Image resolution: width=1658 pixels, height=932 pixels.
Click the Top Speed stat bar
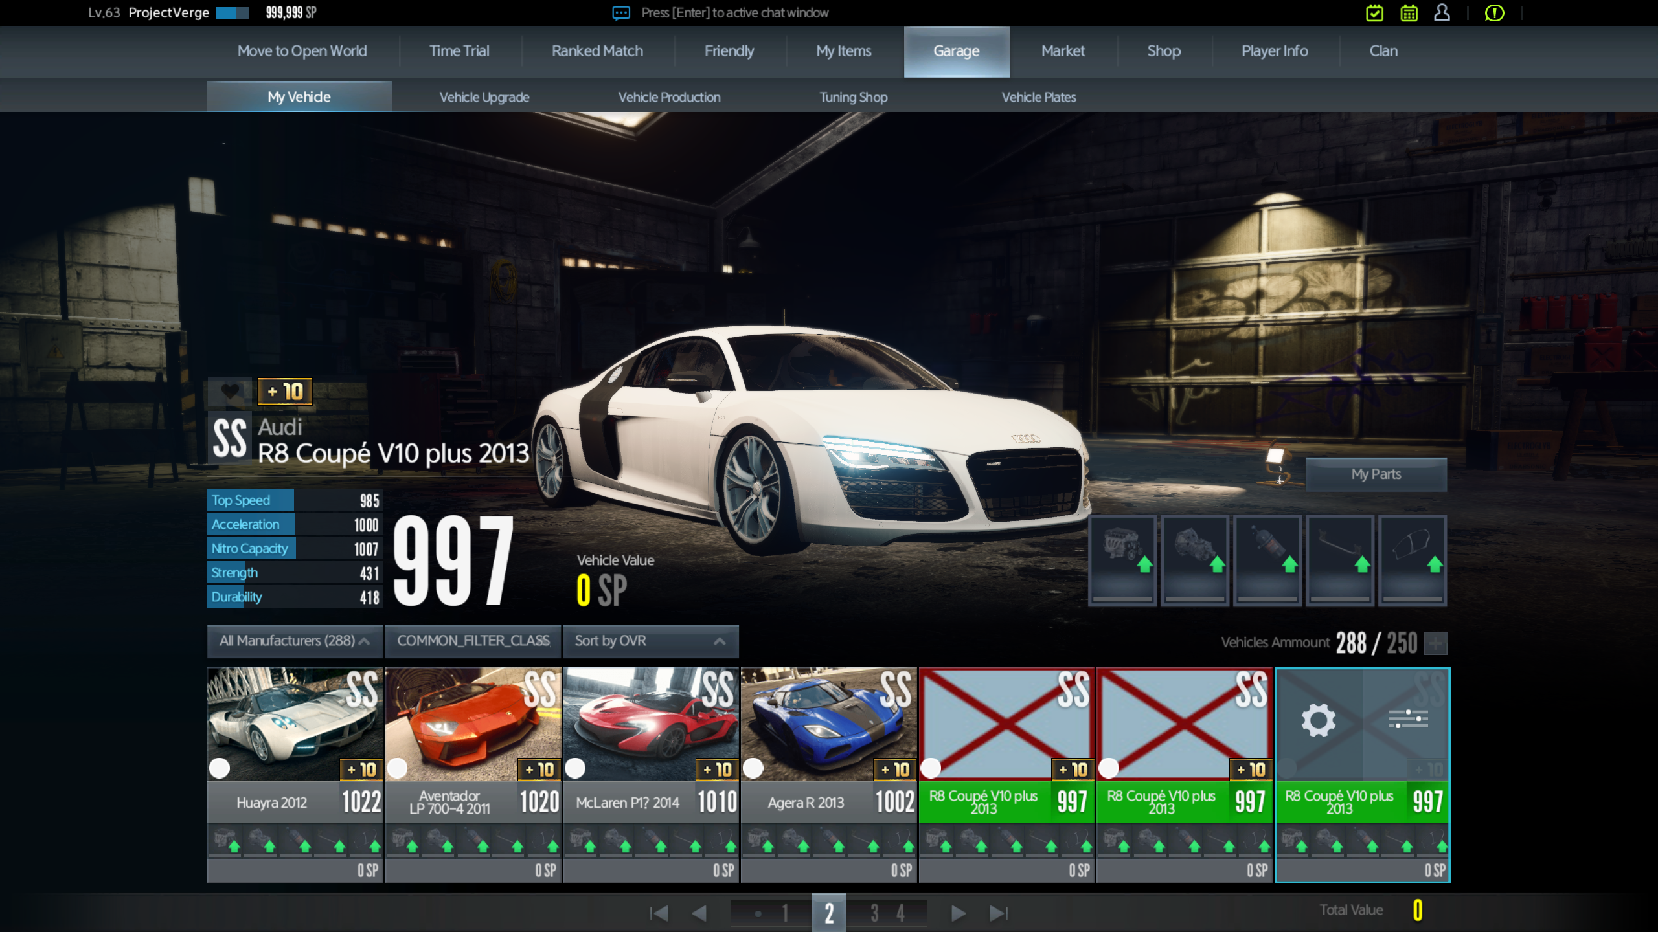coord(295,500)
